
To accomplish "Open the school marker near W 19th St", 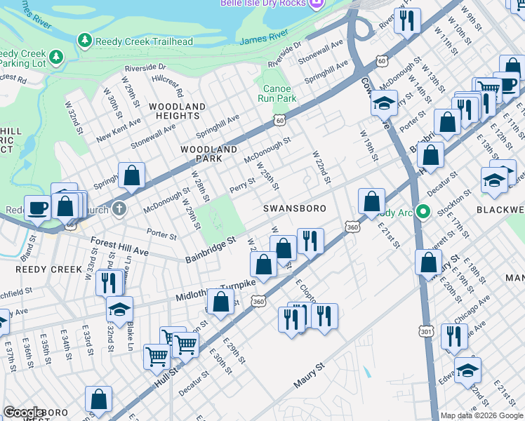I will click(x=384, y=103).
